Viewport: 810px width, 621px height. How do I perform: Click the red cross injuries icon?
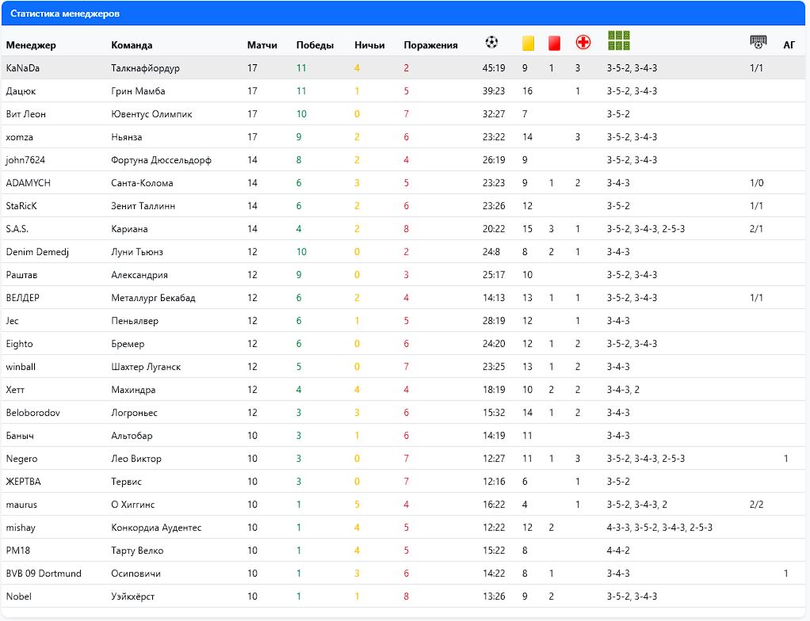[583, 43]
